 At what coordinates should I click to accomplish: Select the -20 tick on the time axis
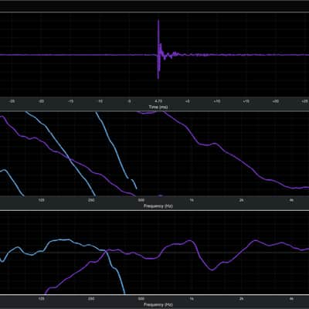point(41,101)
